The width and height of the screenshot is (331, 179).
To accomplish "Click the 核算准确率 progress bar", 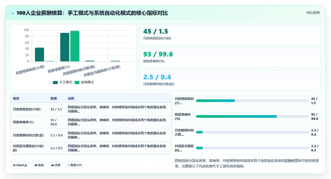I will pyautogui.click(x=252, y=116).
